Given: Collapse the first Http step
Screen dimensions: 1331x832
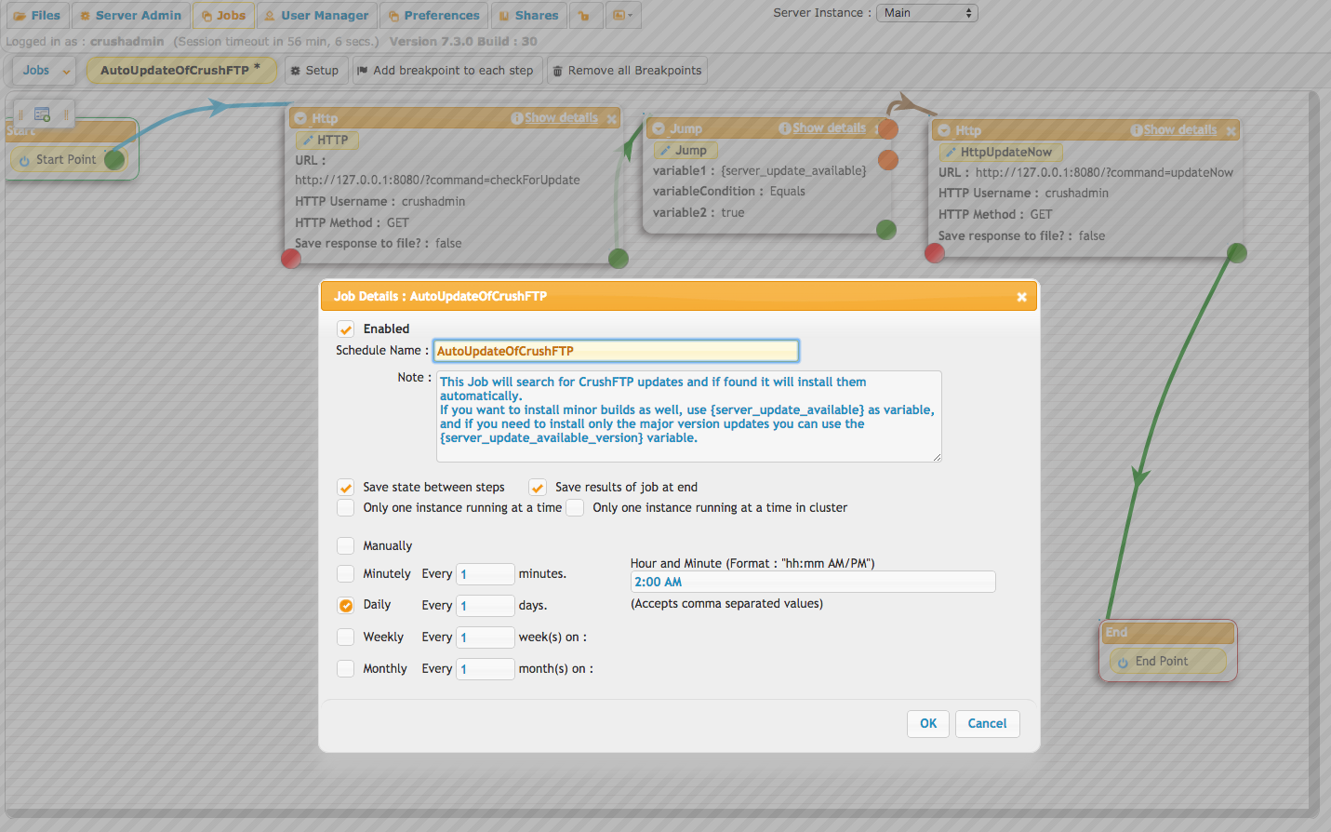Looking at the screenshot, I should point(300,118).
